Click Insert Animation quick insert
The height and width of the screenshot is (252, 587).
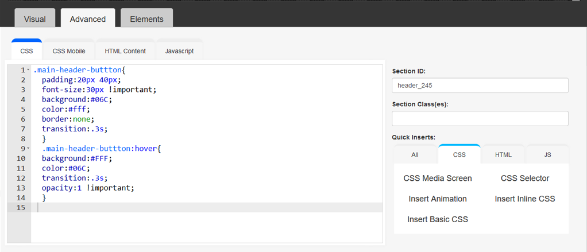438,199
